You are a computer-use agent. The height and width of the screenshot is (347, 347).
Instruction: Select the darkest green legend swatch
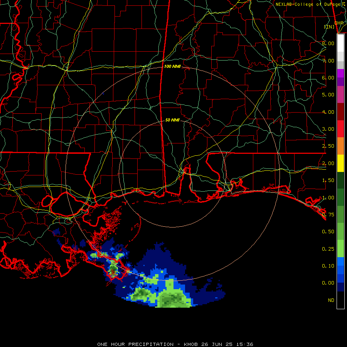(340, 180)
